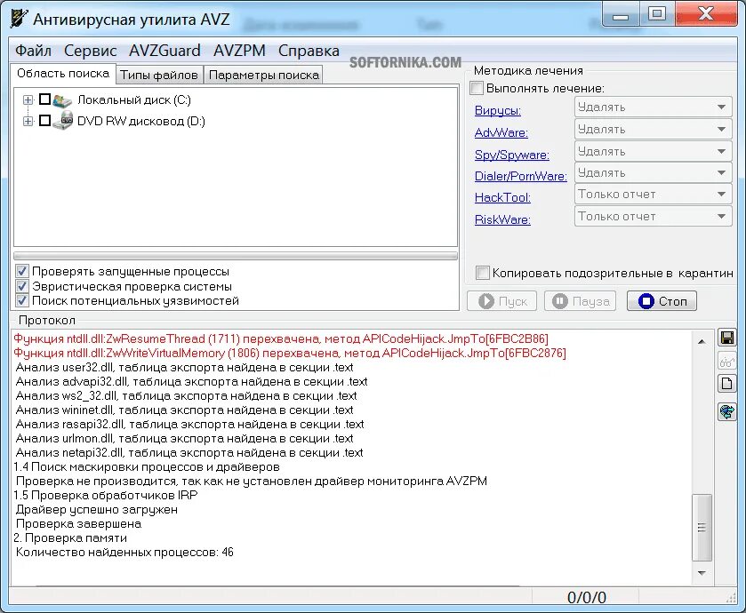746x613 pixels.
Task: Follow the AdvWare link
Action: 501,132
